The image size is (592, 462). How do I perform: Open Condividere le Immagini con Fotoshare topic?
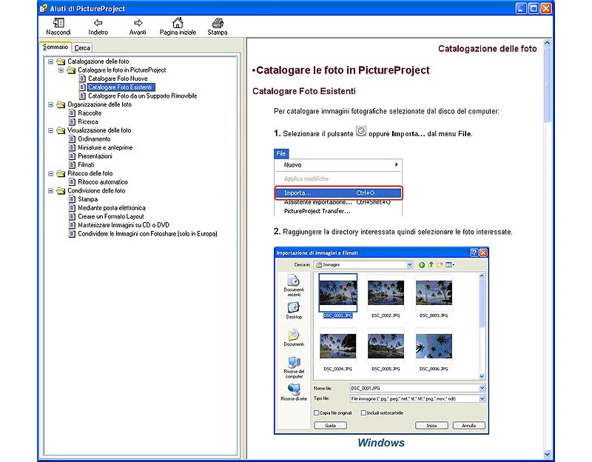(x=147, y=234)
